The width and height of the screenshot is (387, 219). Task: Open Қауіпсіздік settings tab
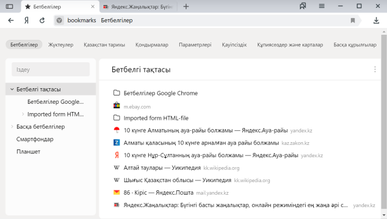pyautogui.click(x=234, y=45)
